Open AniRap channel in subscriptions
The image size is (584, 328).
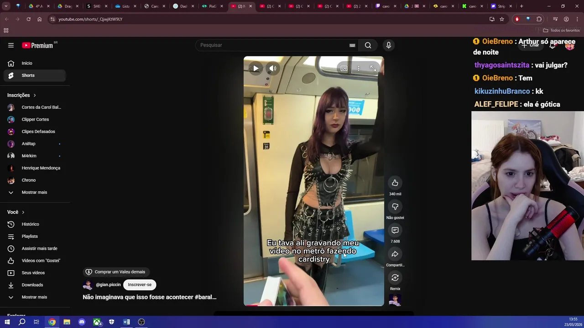coord(35,143)
